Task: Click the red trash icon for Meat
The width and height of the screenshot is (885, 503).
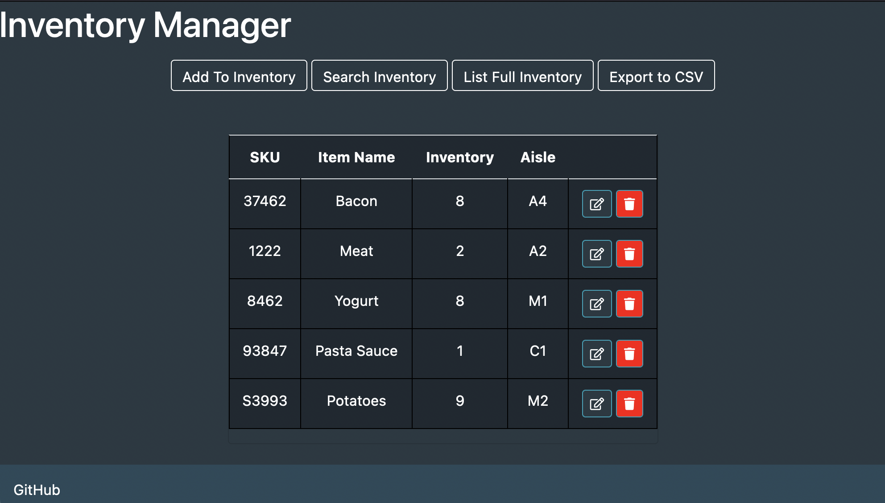Action: [x=629, y=253]
